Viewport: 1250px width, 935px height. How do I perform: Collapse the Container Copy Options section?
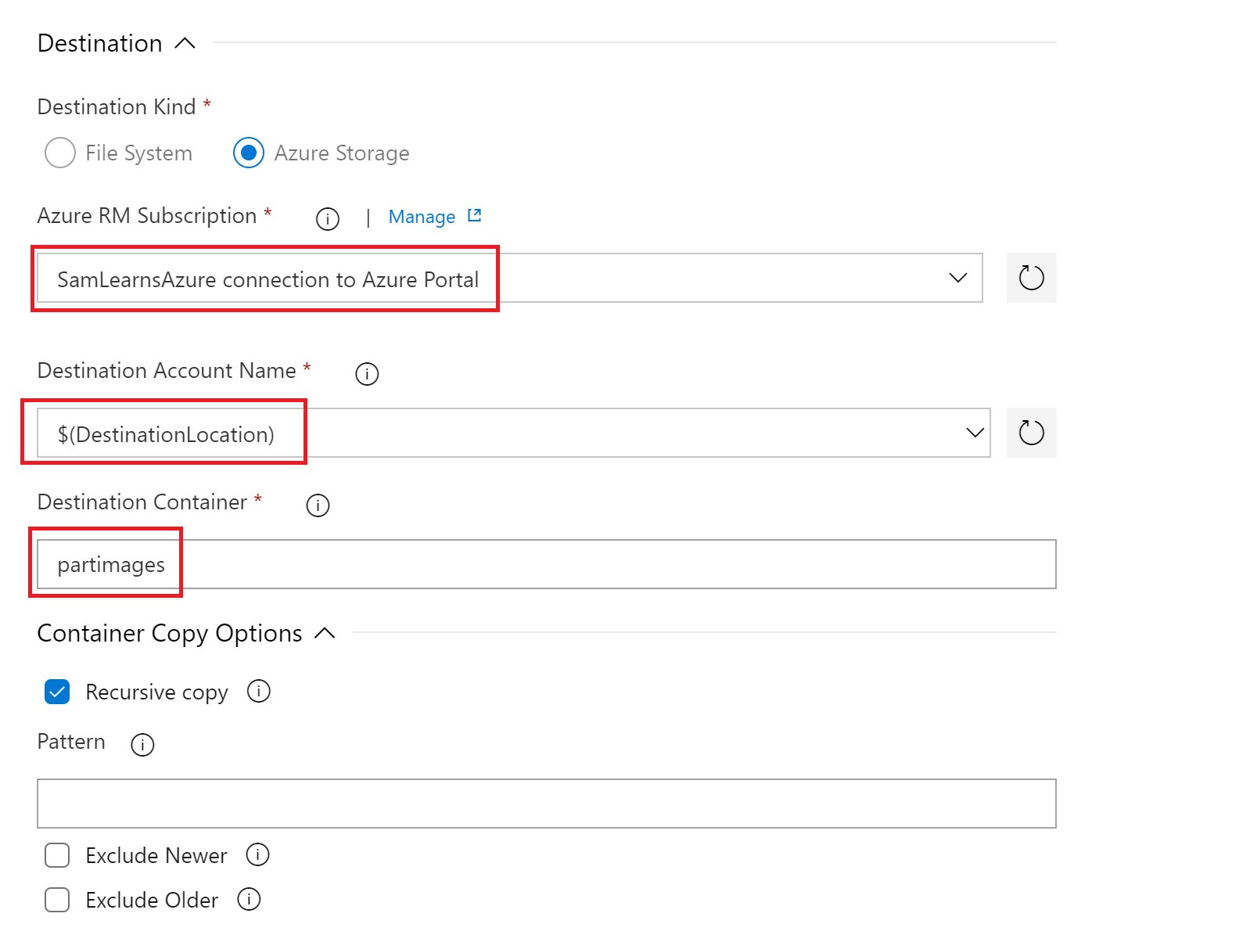tap(325, 634)
